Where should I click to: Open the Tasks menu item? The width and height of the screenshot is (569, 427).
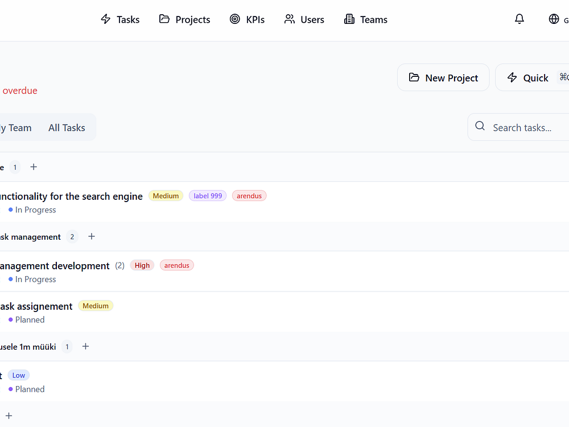[x=120, y=19]
